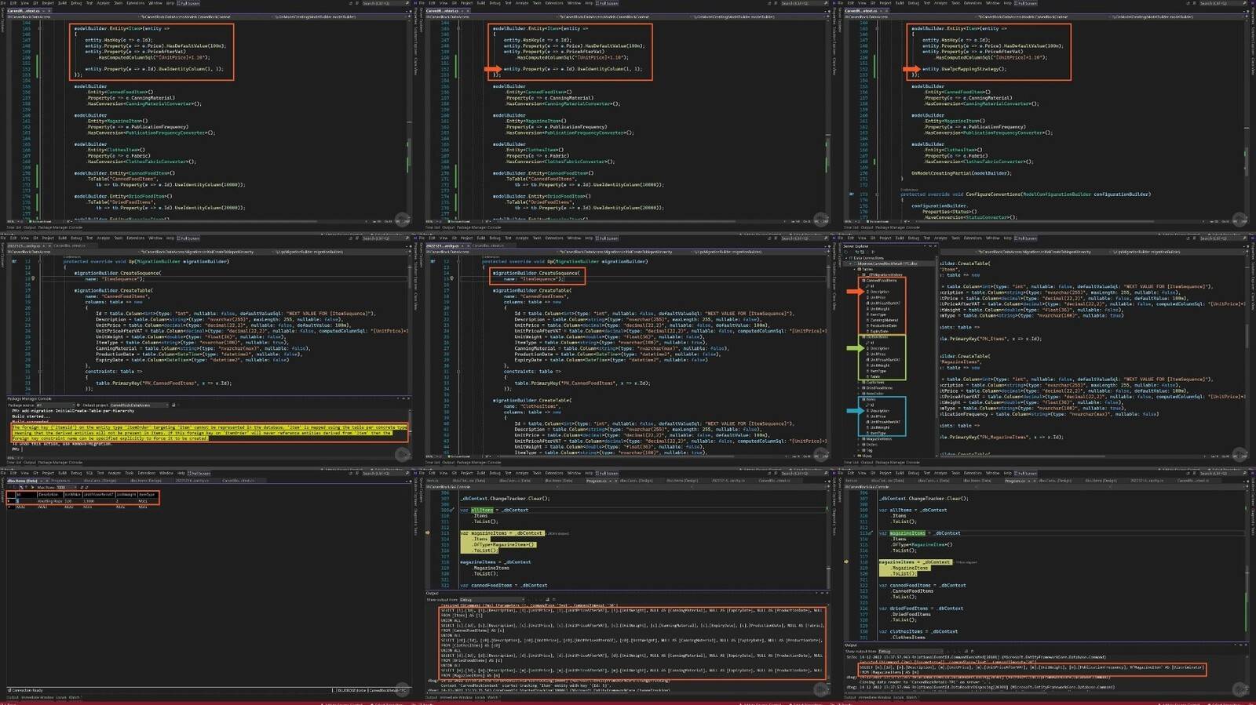Refresh icon in Server Explorer toolbar
Viewport: 1256px width, 705px height.
(x=845, y=252)
